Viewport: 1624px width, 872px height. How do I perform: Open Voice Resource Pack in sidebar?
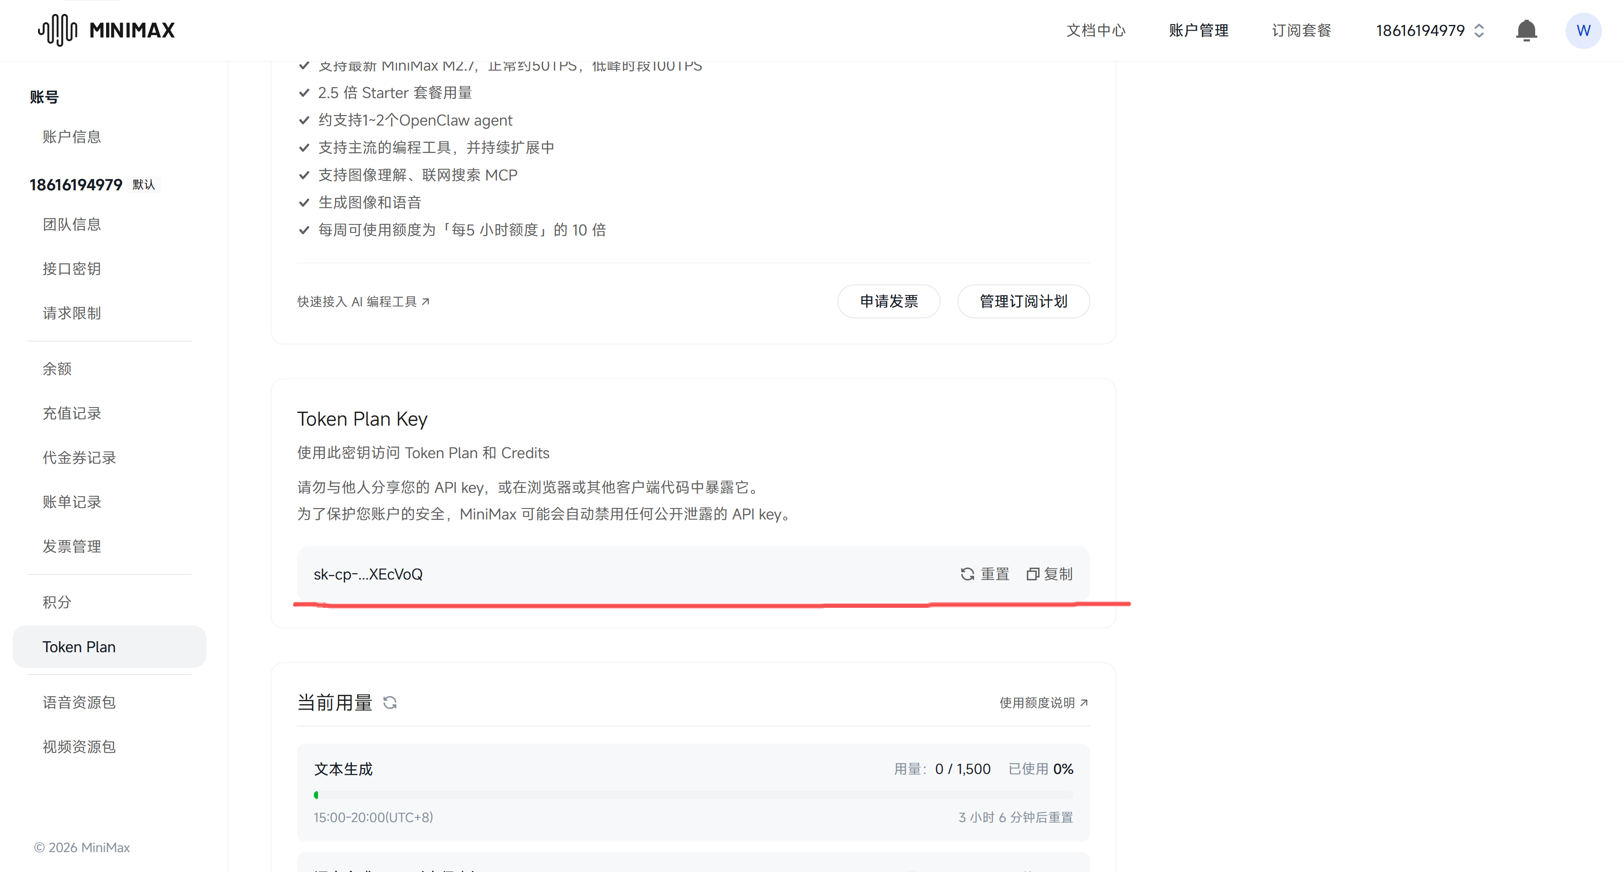[x=80, y=703]
